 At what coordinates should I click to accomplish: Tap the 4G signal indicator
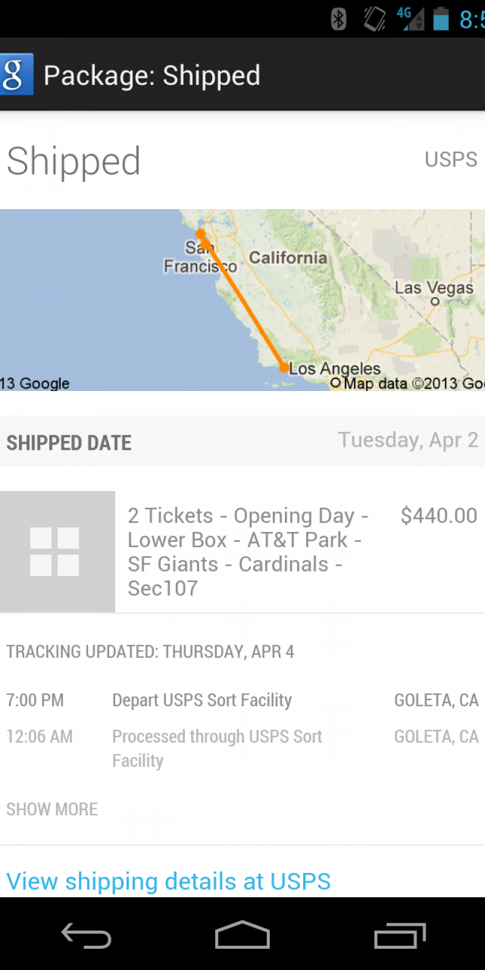click(x=410, y=19)
